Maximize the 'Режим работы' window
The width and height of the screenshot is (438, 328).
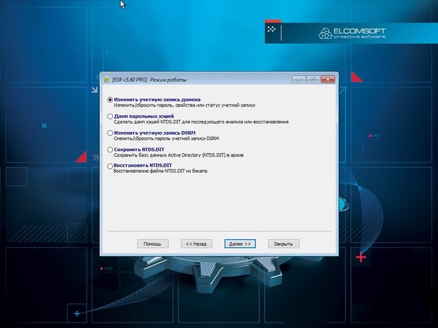pos(313,79)
